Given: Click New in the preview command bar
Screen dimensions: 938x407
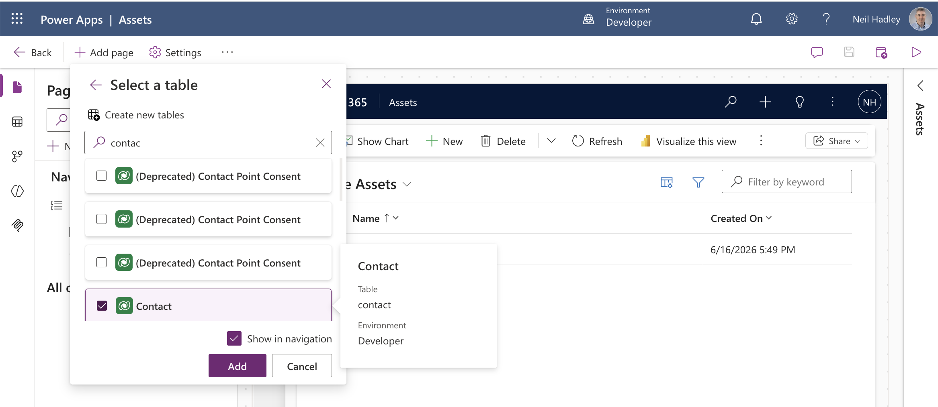Looking at the screenshot, I should (444, 141).
